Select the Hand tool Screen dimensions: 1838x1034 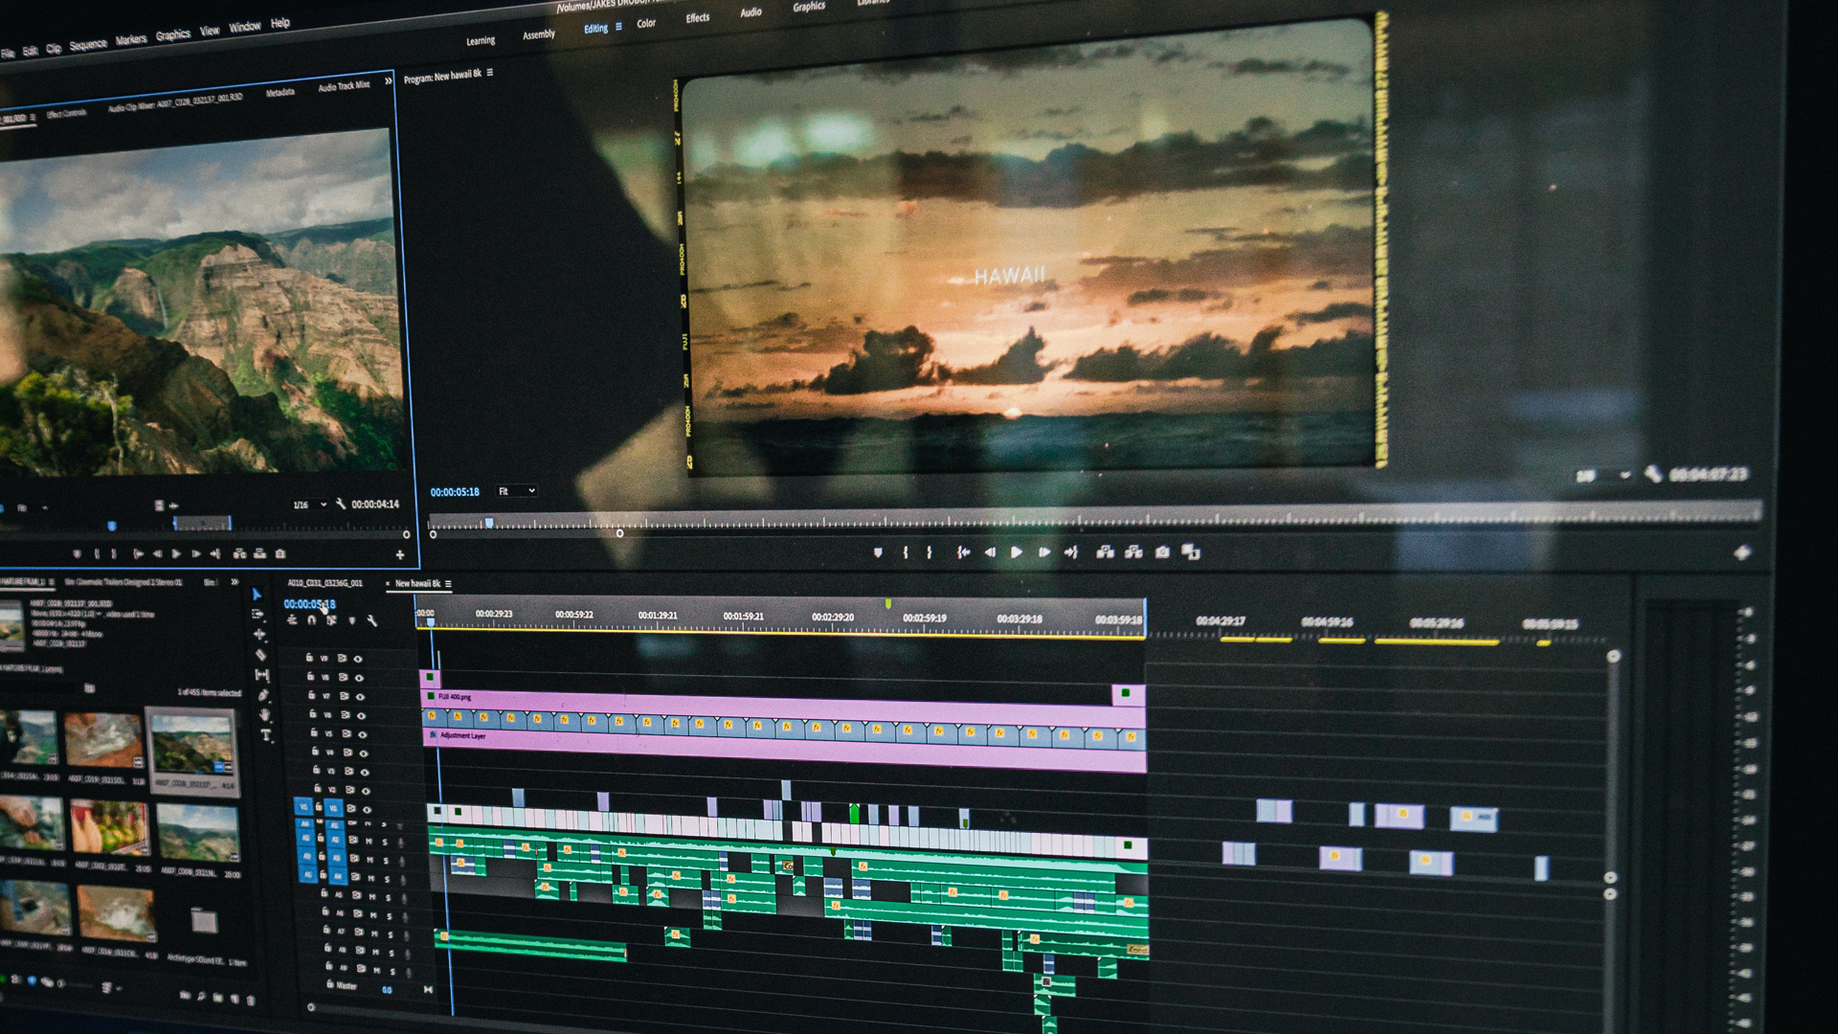(265, 715)
